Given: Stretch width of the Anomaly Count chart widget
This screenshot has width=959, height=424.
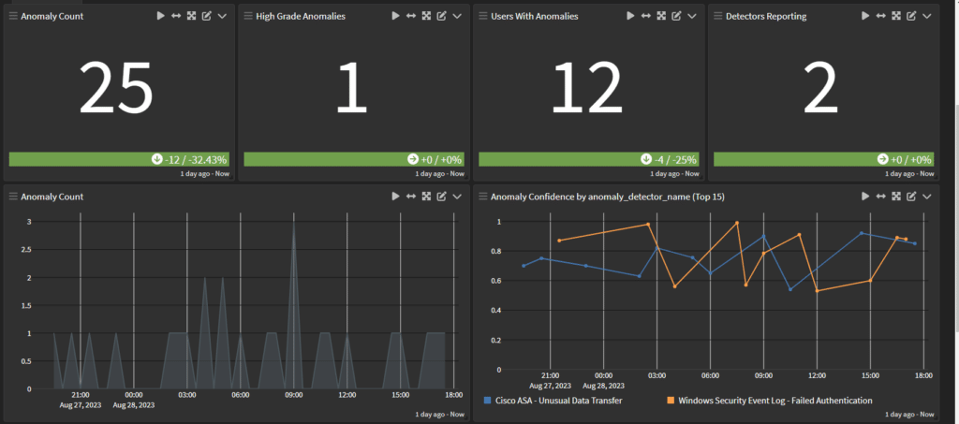Looking at the screenshot, I should pyautogui.click(x=410, y=197).
